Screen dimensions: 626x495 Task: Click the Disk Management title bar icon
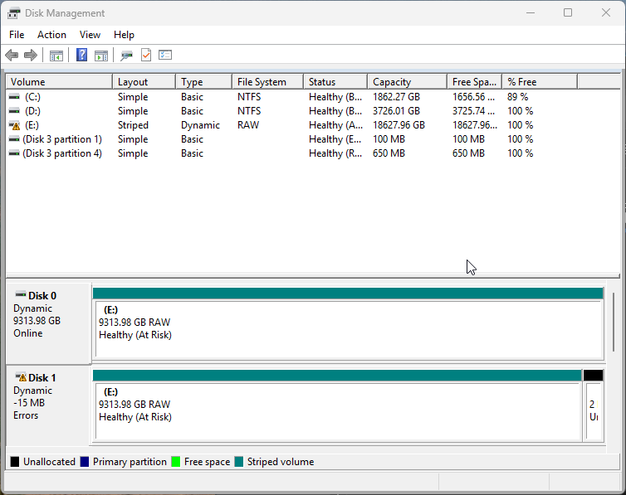pyautogui.click(x=13, y=13)
